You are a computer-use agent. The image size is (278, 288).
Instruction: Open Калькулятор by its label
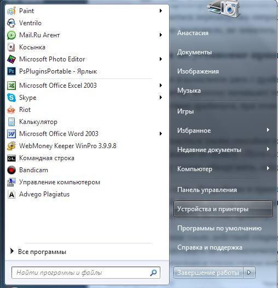(x=38, y=122)
